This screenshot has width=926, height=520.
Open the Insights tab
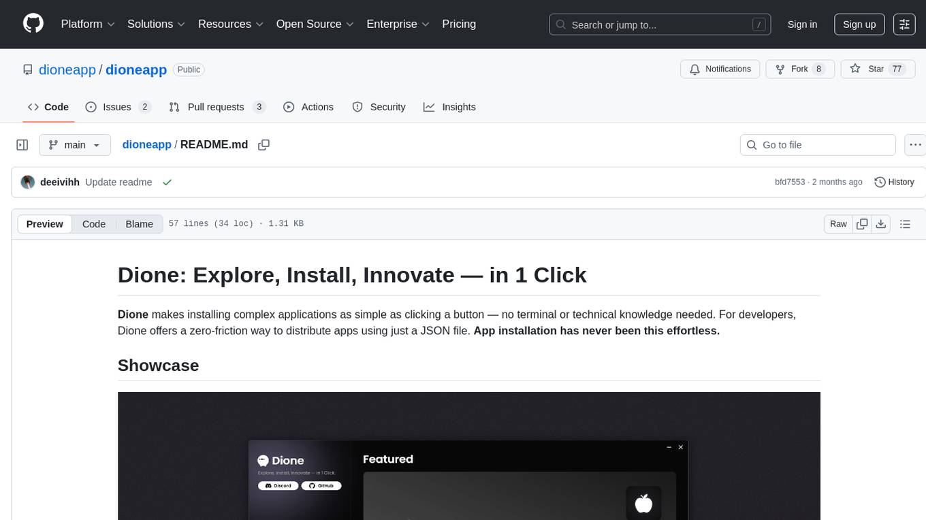coord(449,107)
